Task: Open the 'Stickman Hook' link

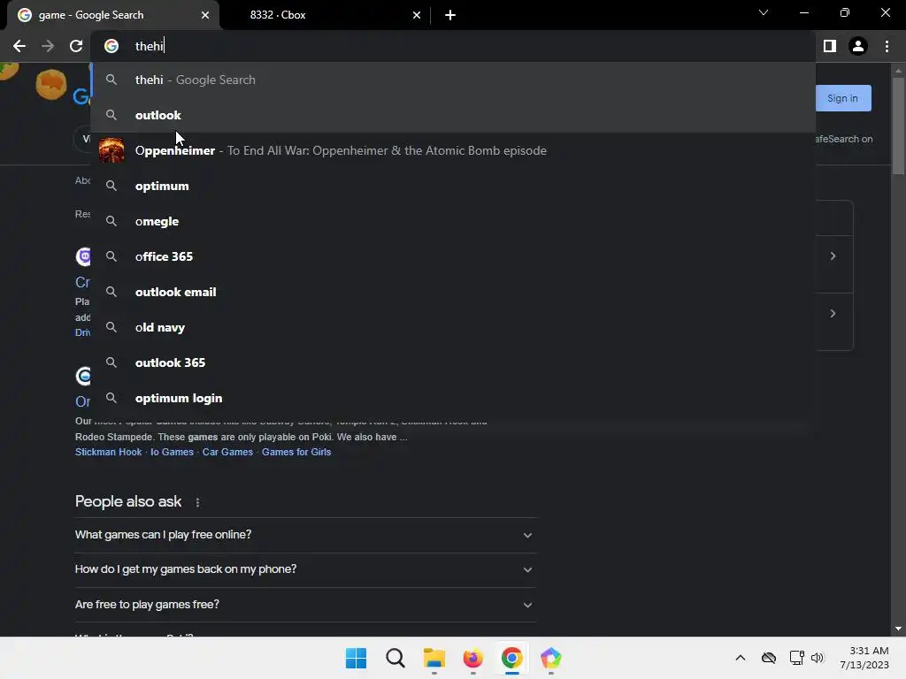Action: click(x=108, y=452)
